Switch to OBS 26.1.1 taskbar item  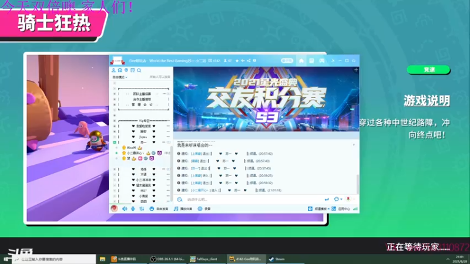169,259
